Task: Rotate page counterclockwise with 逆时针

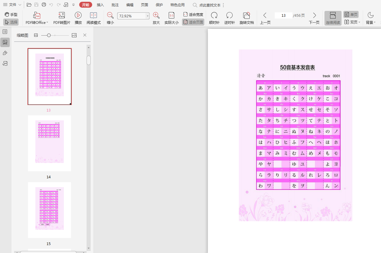Action: point(229,16)
